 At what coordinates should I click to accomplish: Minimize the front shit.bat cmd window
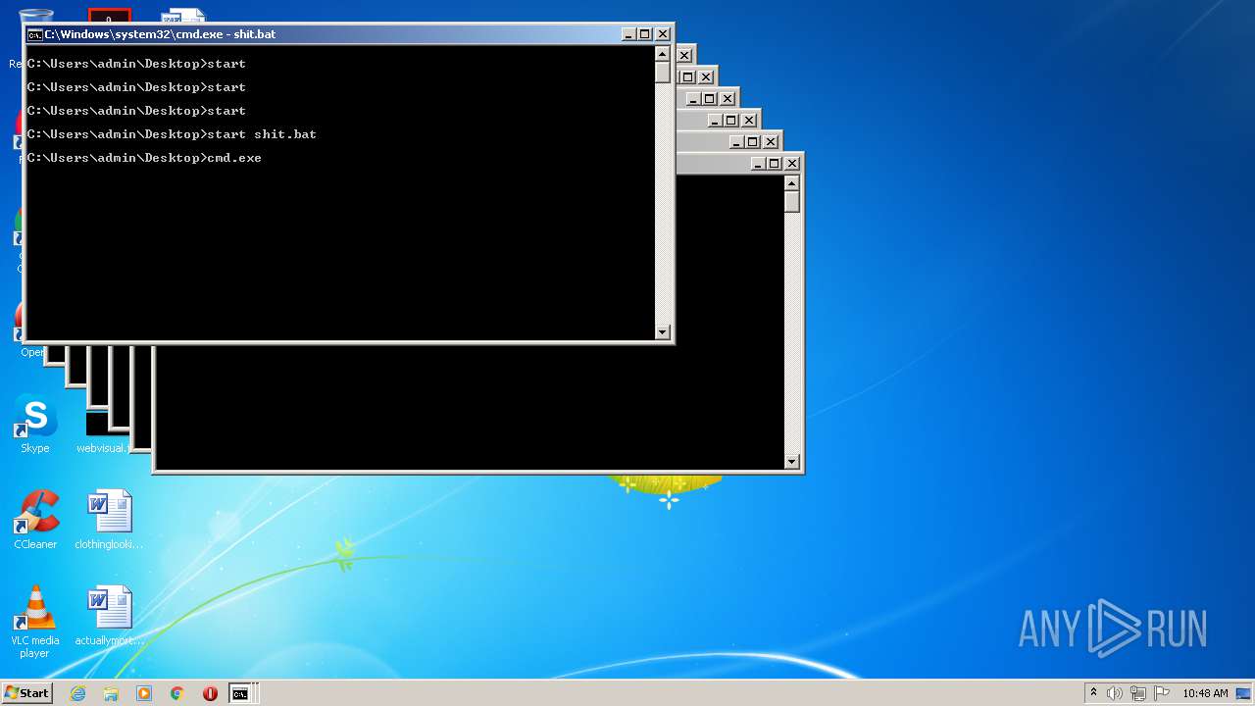[x=628, y=34]
